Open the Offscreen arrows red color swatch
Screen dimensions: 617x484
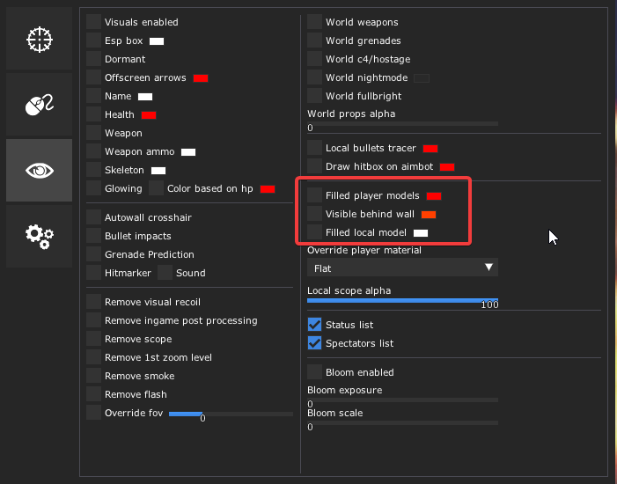click(201, 78)
